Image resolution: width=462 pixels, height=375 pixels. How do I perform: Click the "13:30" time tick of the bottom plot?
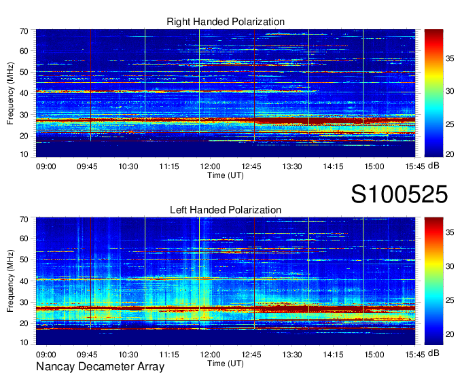point(292,355)
